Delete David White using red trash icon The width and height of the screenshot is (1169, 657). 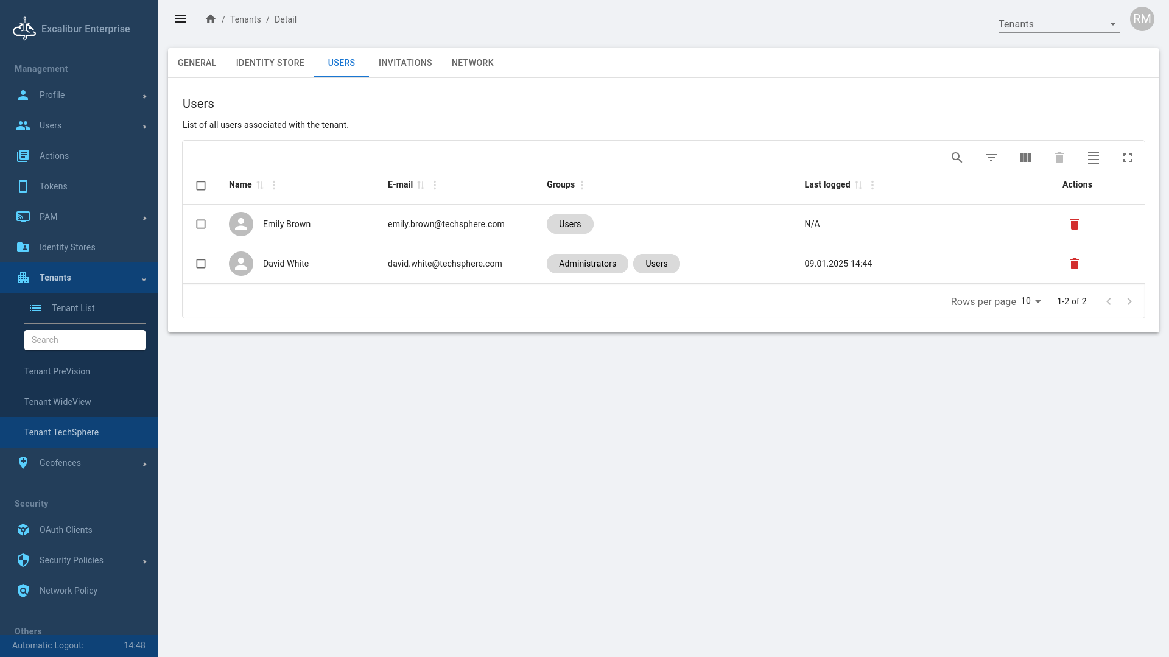point(1074,264)
